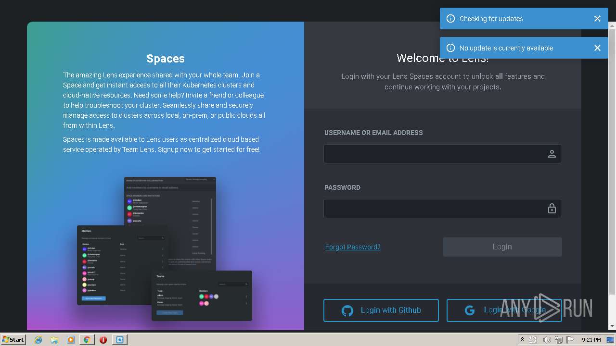Viewport: 616px width, 346px height.
Task: Launch Internet Explorer from taskbar
Action: (x=38, y=340)
